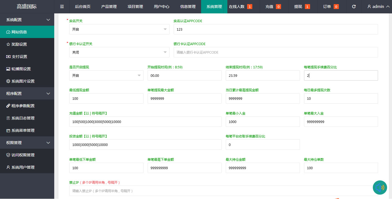Image resolution: width=392 pixels, height=199 pixels.
Task: Click the floating teal sound widget icon
Action: click(x=380, y=188)
